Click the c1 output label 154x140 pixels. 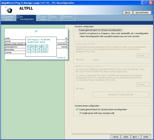pyautogui.click(x=66, y=41)
